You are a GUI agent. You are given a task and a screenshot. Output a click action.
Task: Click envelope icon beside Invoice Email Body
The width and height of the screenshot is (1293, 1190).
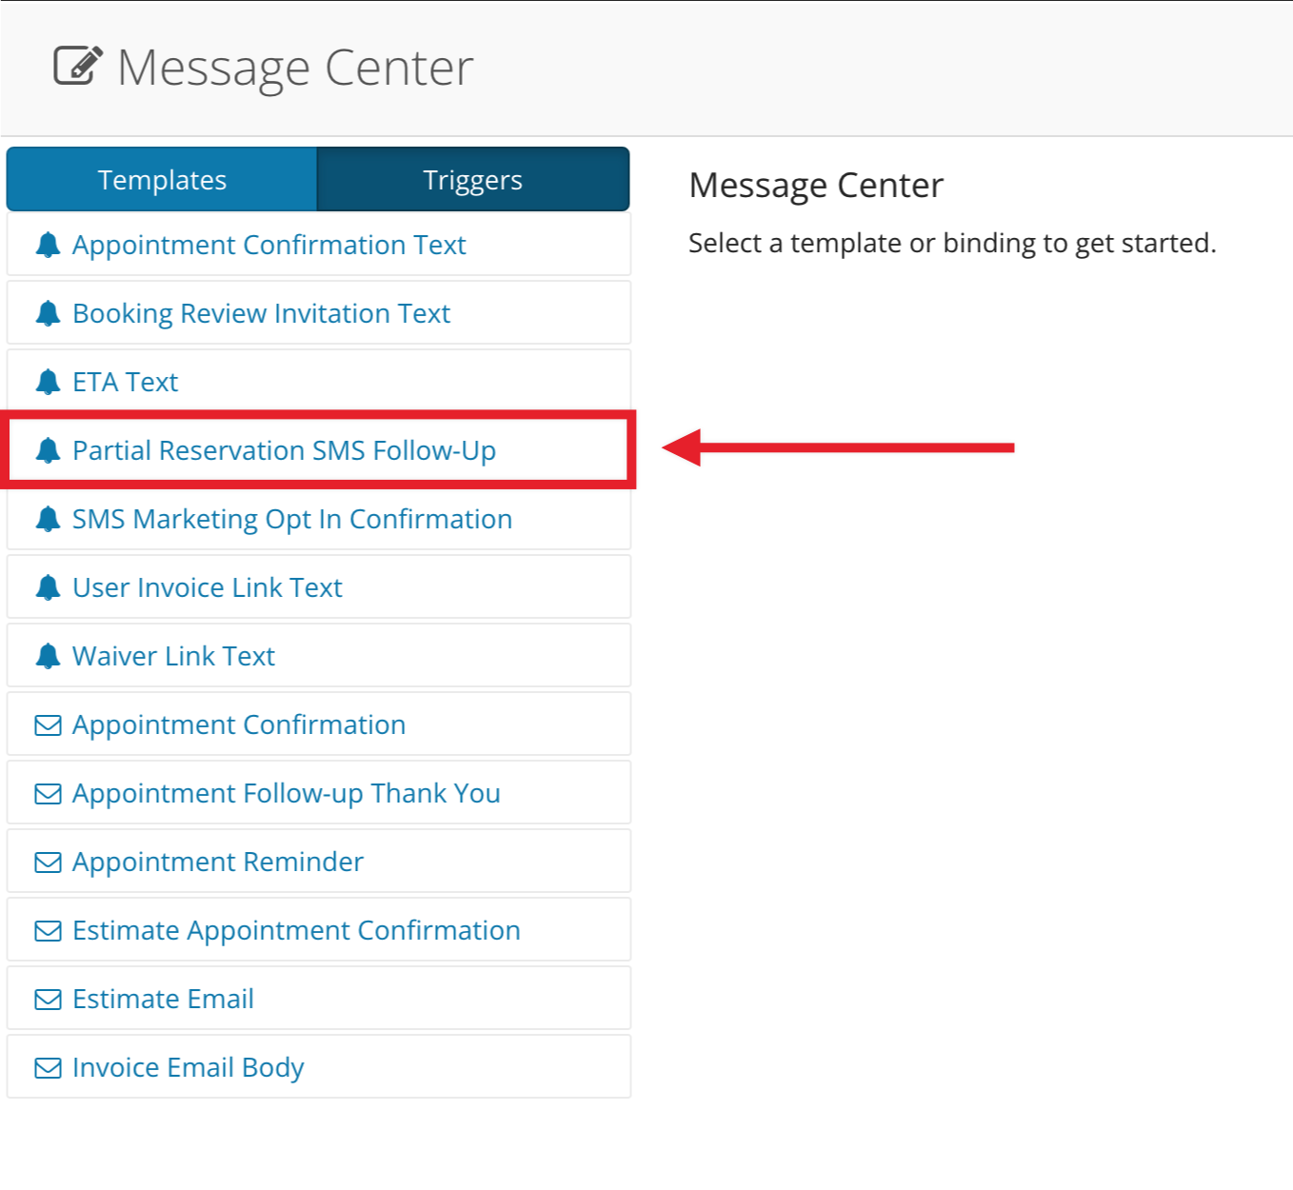pos(48,1068)
